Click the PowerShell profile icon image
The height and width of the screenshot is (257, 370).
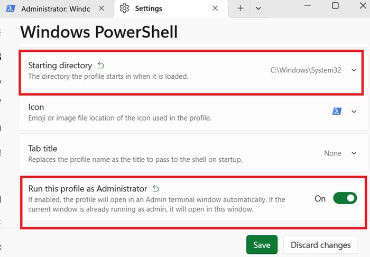(337, 111)
